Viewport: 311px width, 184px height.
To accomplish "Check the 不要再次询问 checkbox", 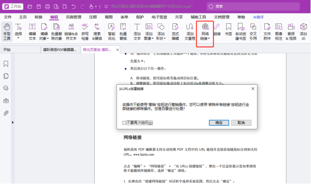I will pyautogui.click(x=124, y=123).
